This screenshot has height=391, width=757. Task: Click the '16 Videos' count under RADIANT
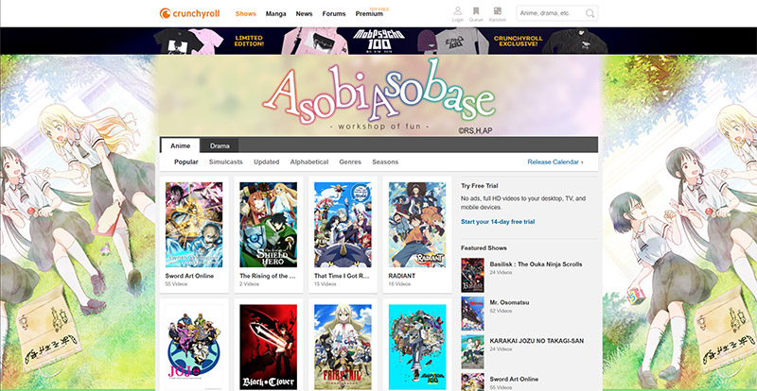[x=399, y=284]
